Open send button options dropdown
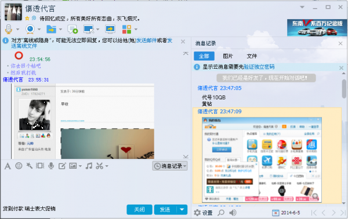 click(182, 209)
